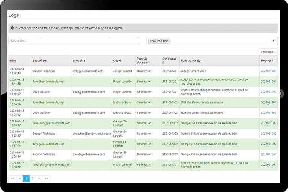Click sebastien@gestionminute.com sender in the 12:18:40 row
Image resolution: width=288 pixels, height=192 pixels.
coord(51,165)
